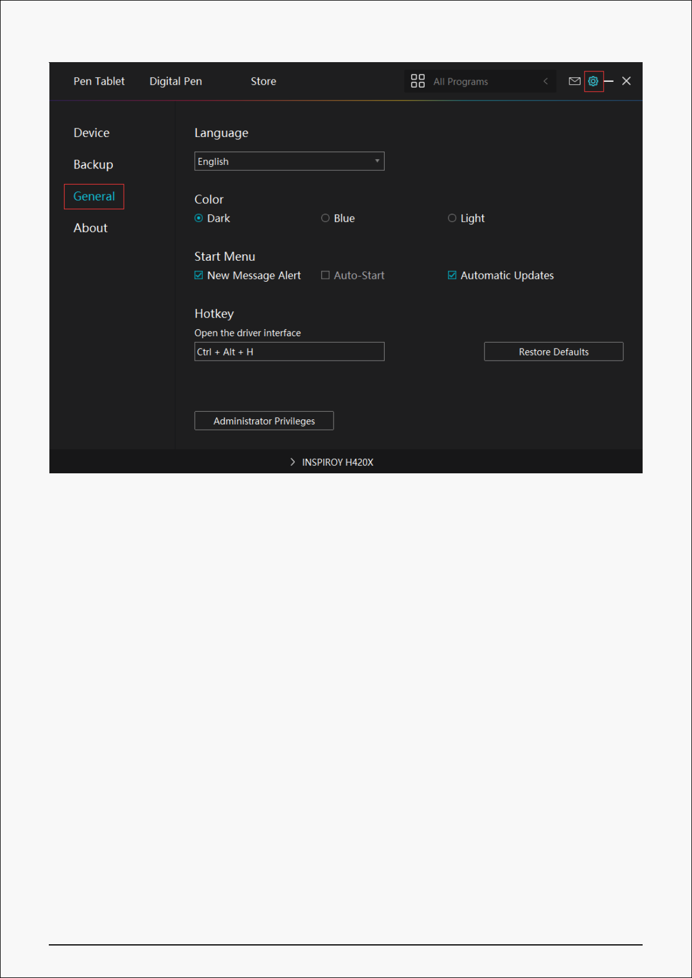The width and height of the screenshot is (692, 978).
Task: Click the Ctrl + Alt + H hotkey field
Action: 289,352
